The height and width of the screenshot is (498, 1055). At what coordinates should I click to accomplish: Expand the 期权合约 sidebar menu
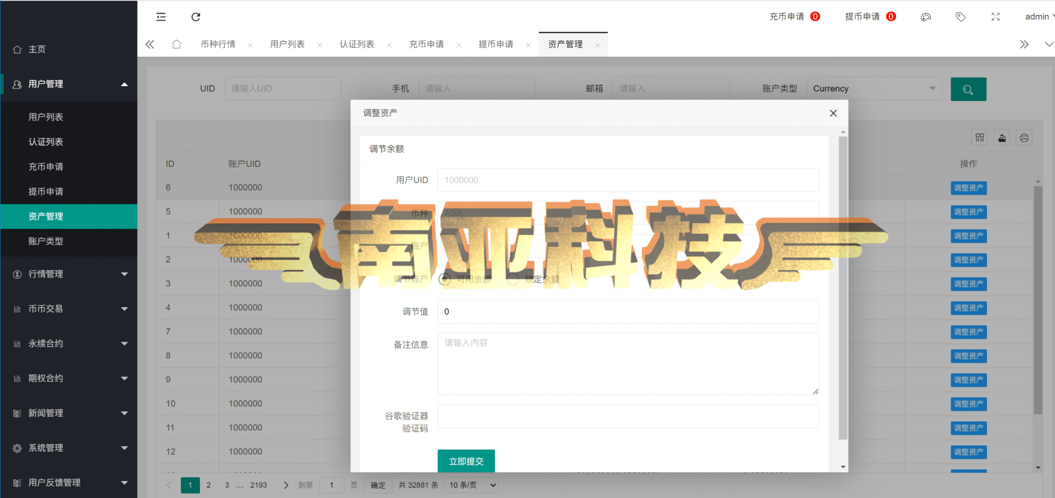[69, 378]
